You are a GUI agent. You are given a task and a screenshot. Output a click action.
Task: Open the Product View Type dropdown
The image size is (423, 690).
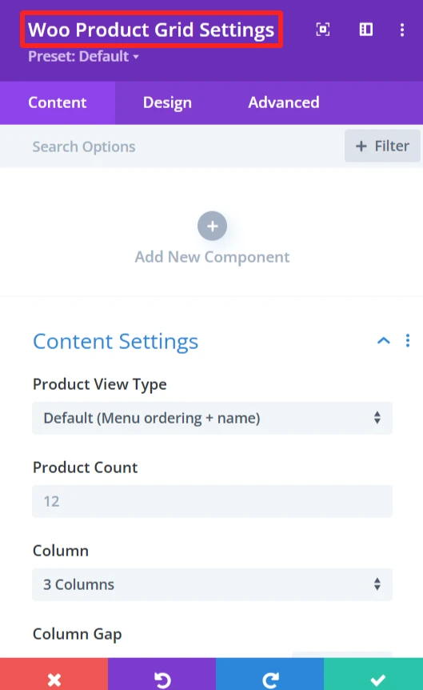pos(213,418)
